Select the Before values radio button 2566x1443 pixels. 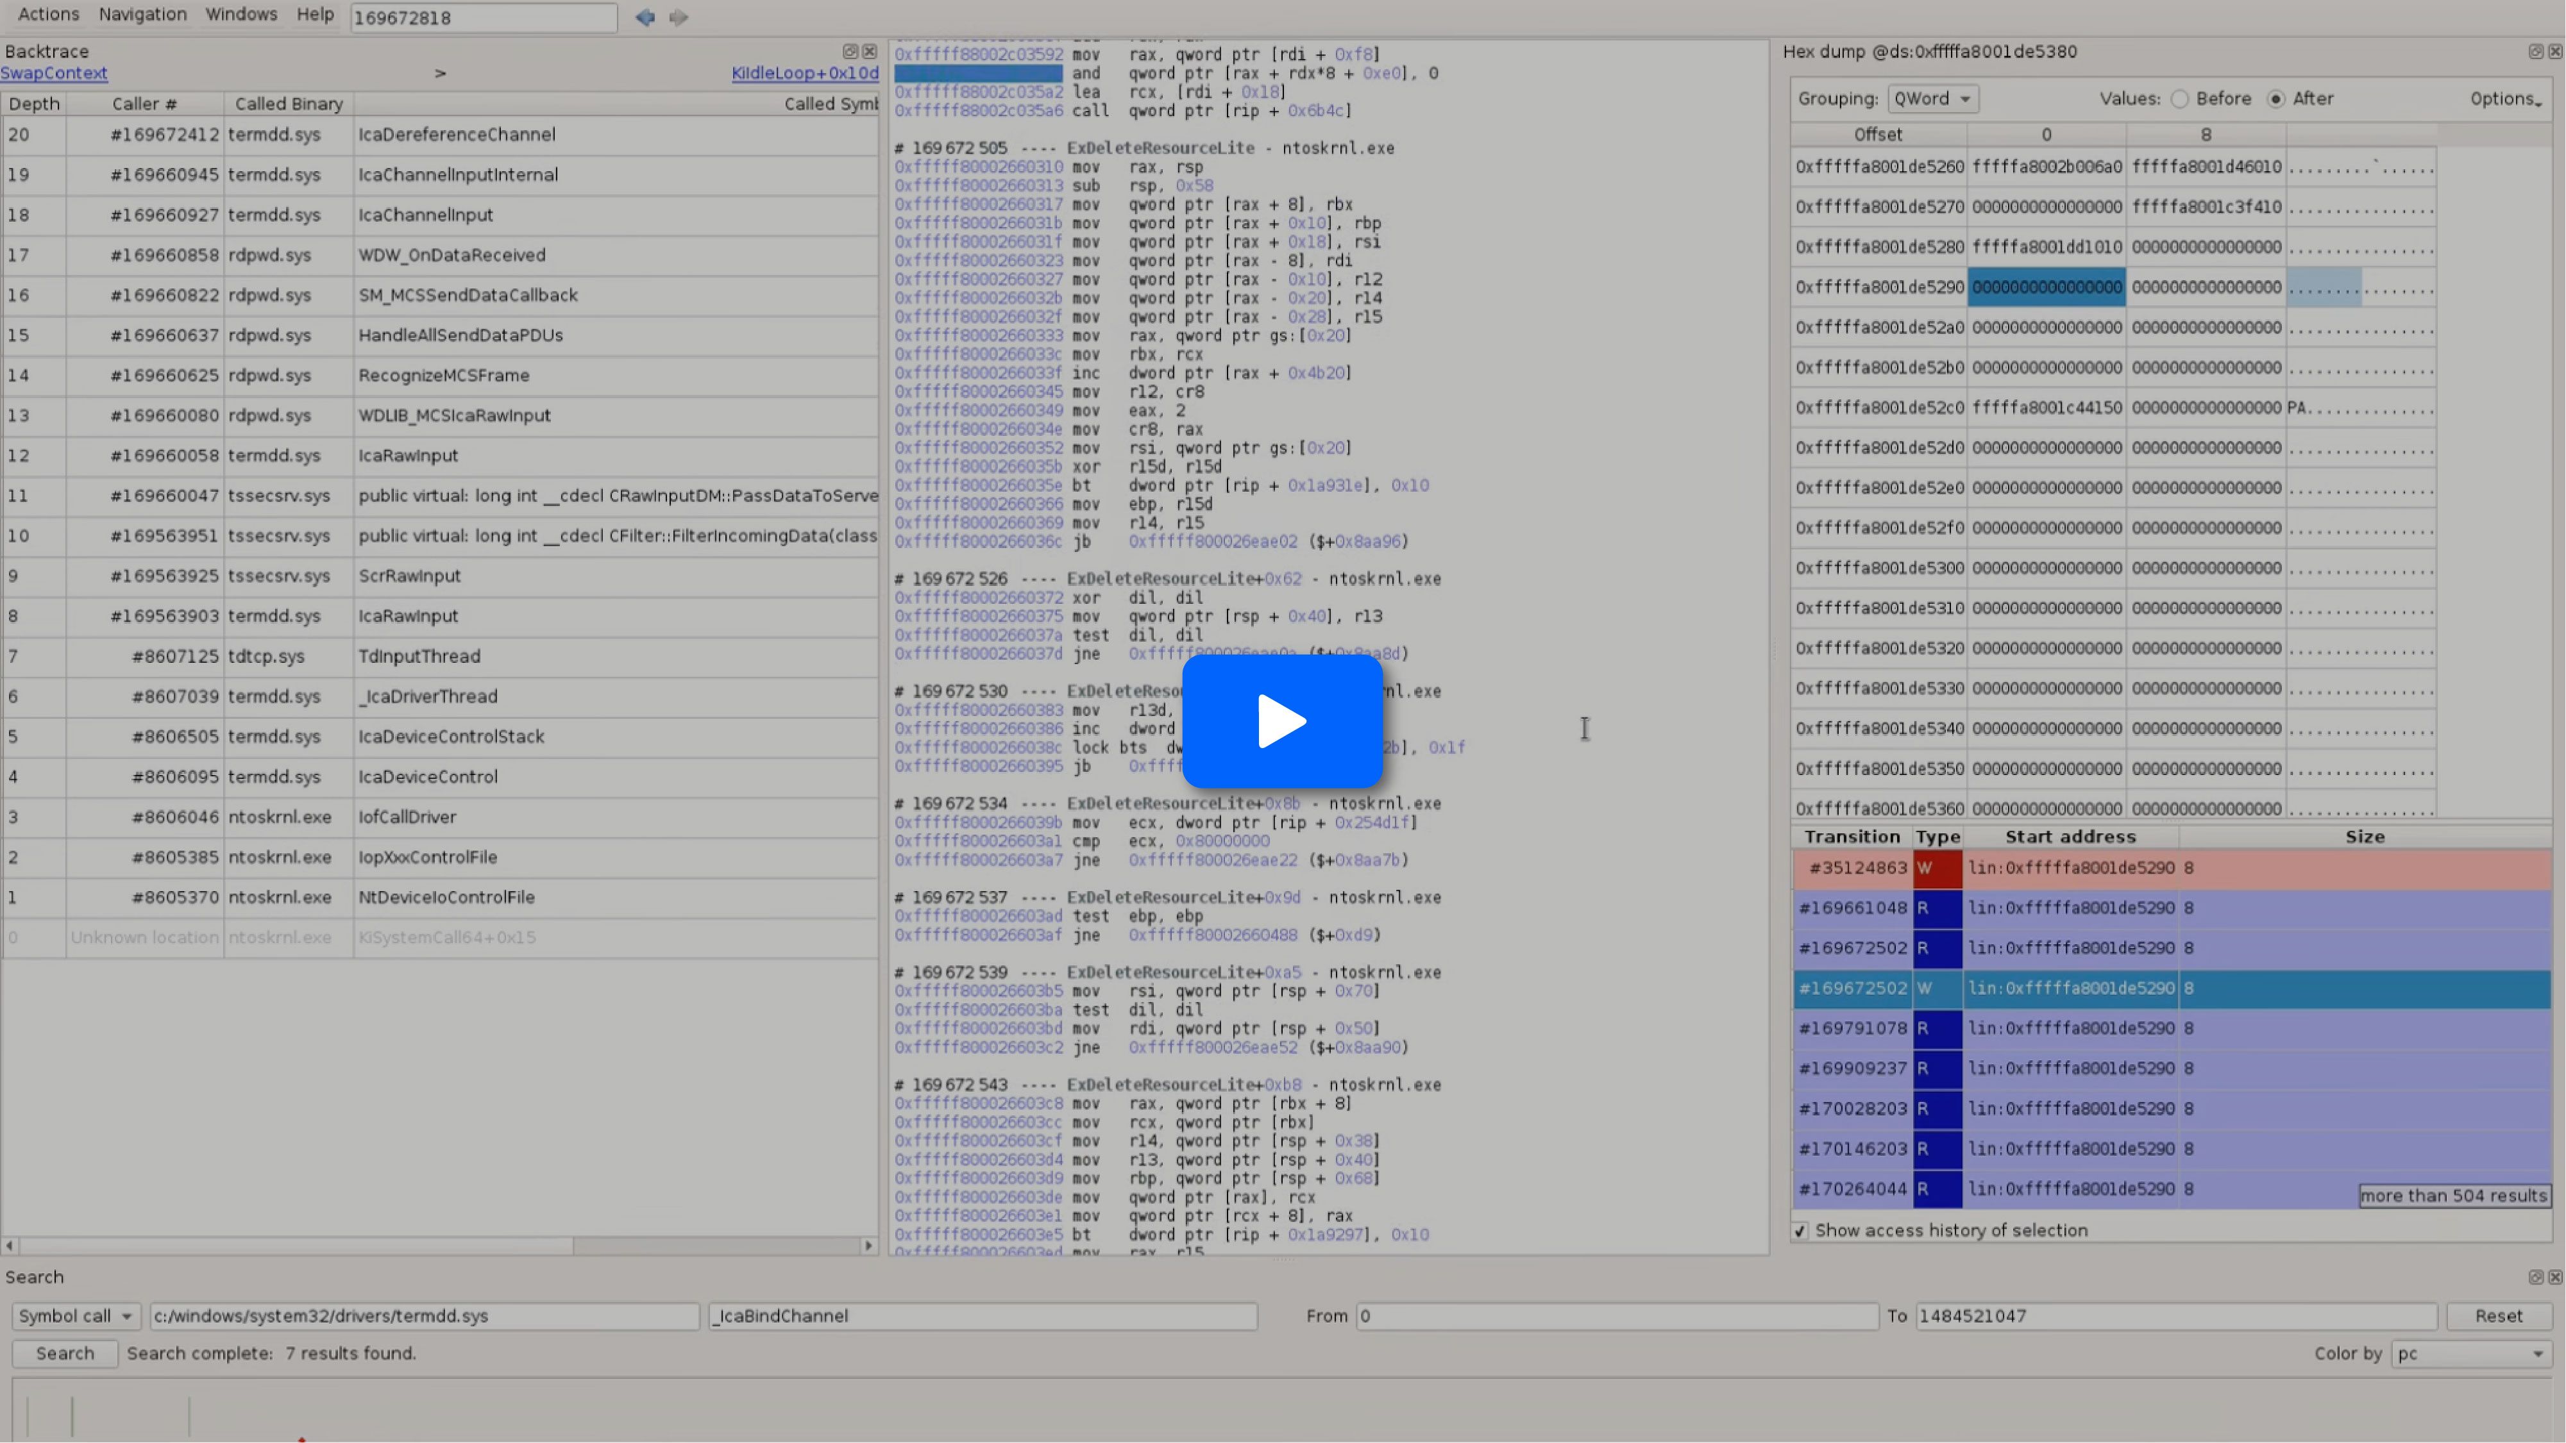pos(2179,99)
